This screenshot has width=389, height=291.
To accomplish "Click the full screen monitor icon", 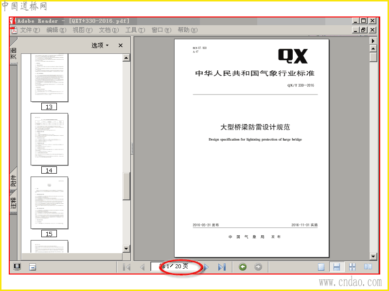I will [x=17, y=267].
